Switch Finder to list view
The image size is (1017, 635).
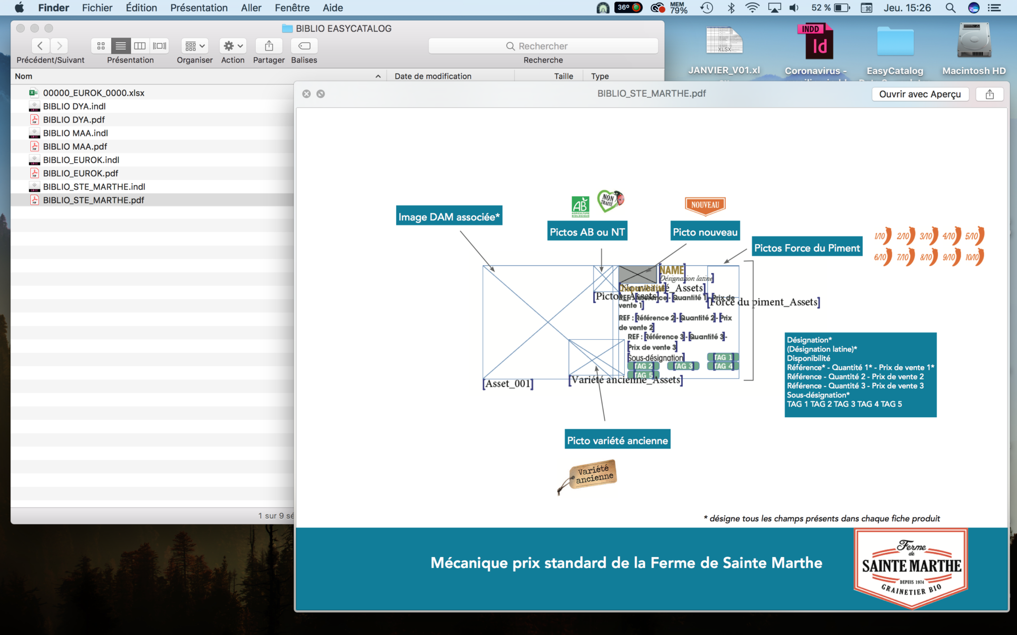121,46
